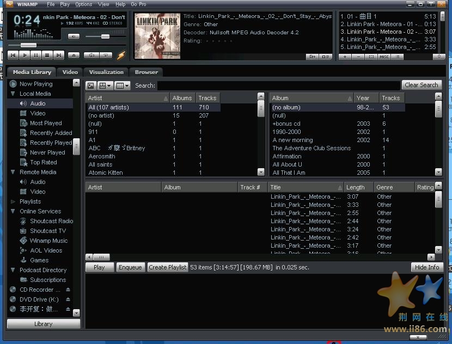Image resolution: width=452 pixels, height=344 pixels.
Task: Collapse the Local Media section
Action: tap(12, 94)
